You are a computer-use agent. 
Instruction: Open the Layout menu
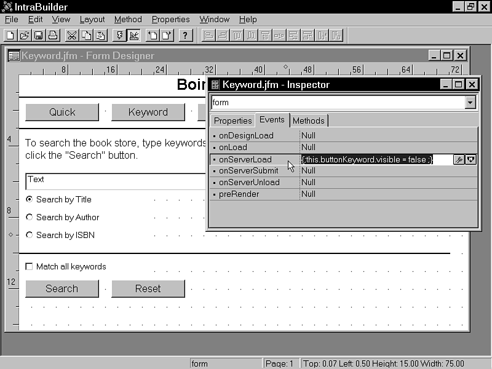92,19
